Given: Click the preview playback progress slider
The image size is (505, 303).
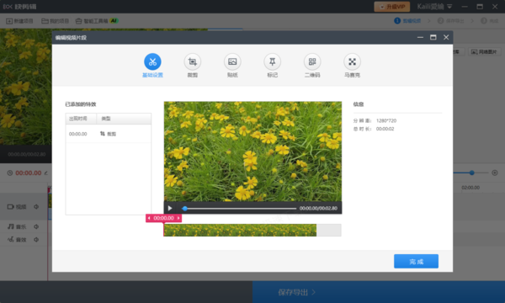Looking at the screenshot, I should (x=239, y=209).
